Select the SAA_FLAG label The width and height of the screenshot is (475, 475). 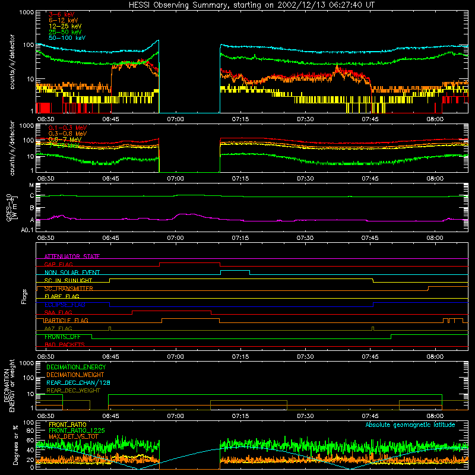click(58, 313)
